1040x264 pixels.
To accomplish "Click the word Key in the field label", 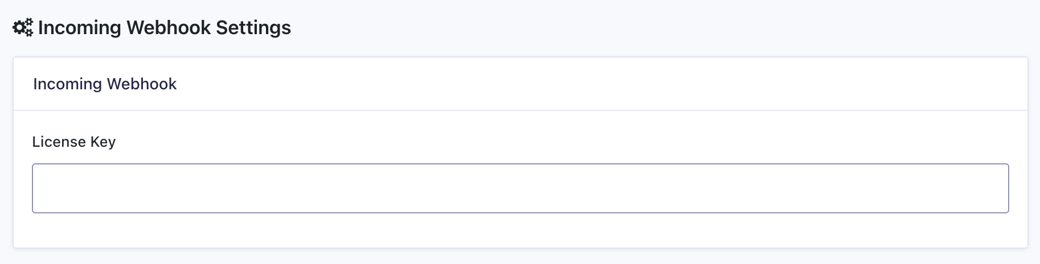I will (x=103, y=142).
